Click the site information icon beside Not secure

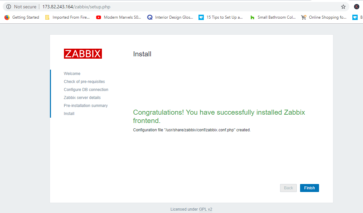pyautogui.click(x=9, y=7)
